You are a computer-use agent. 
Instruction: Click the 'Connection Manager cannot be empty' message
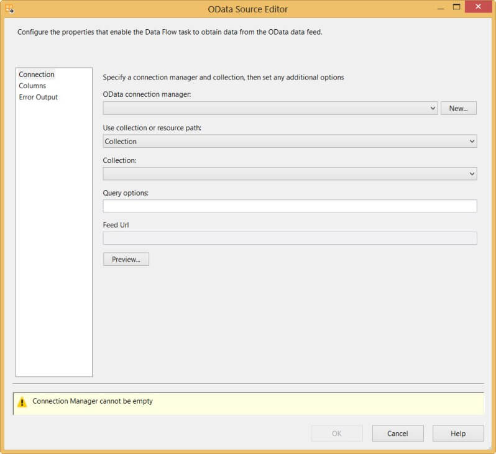pos(93,401)
